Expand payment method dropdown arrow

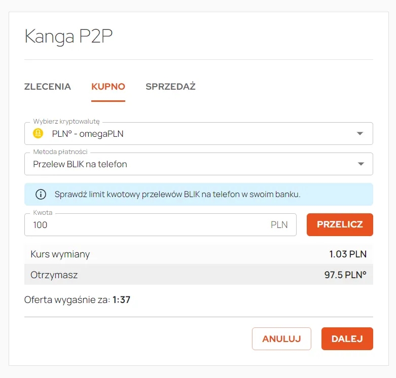click(x=361, y=164)
